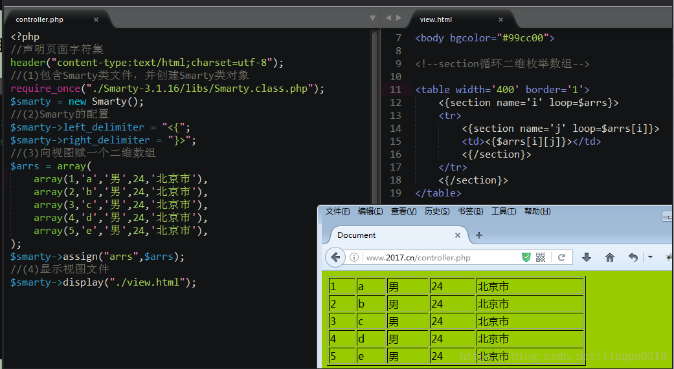
Task: Click the <body bgcolor="#99cc00"> line
Action: tap(485, 38)
